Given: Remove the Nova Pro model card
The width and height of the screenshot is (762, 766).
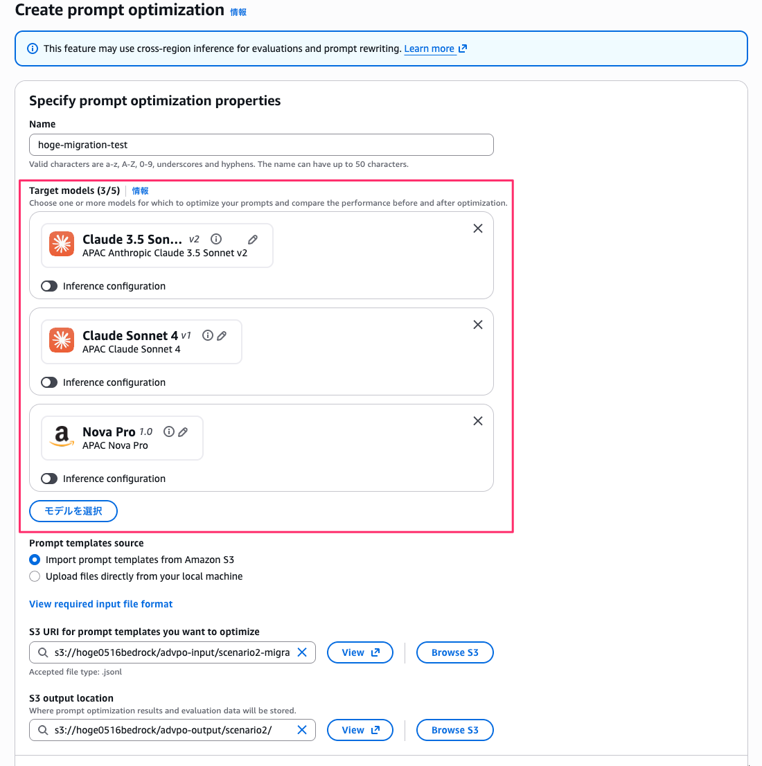Looking at the screenshot, I should pyautogui.click(x=478, y=420).
